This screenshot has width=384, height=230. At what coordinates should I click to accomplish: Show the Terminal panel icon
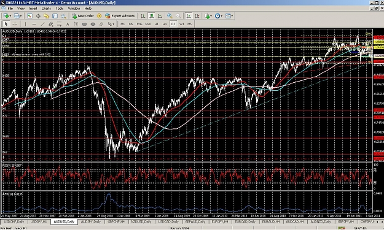coord(55,16)
